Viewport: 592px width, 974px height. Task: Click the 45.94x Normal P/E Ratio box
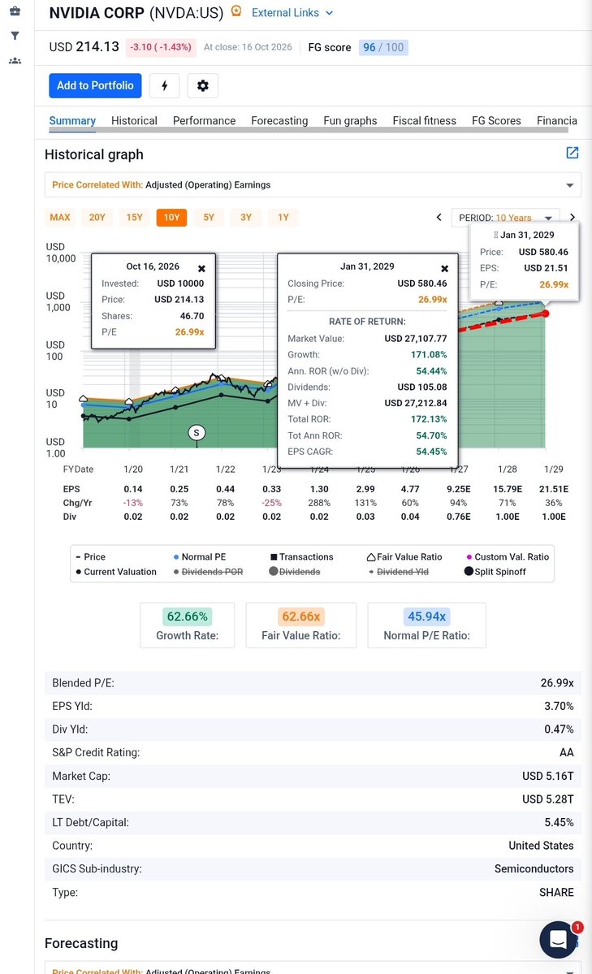(426, 625)
